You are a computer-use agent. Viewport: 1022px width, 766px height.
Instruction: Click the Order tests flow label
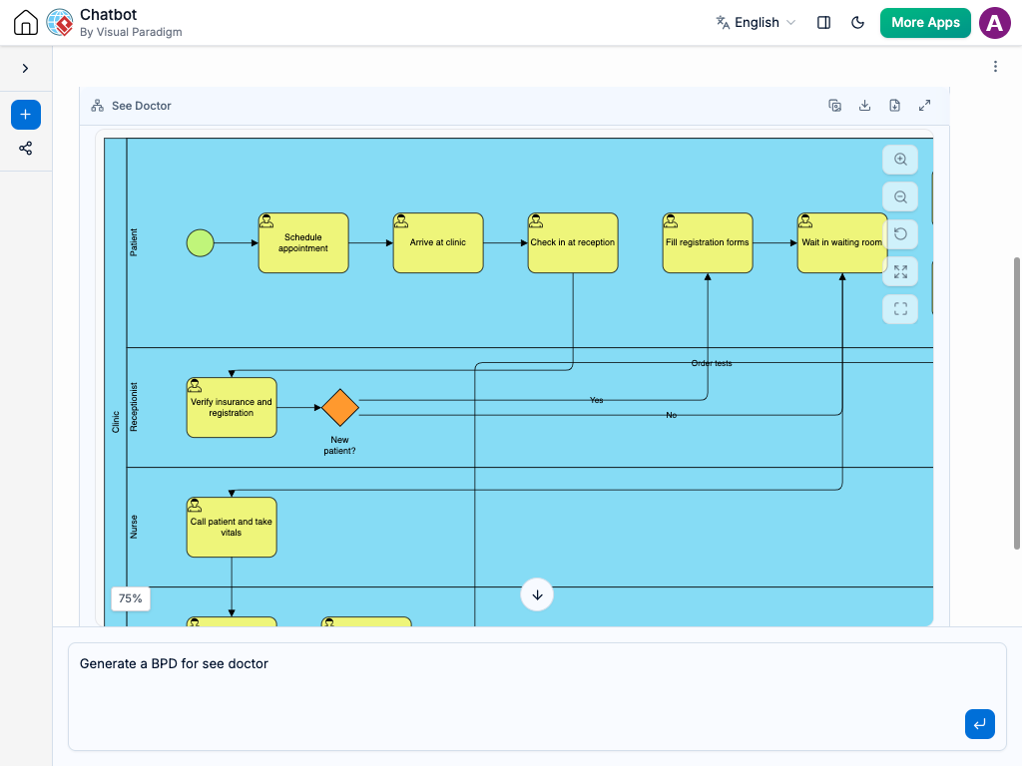click(712, 363)
